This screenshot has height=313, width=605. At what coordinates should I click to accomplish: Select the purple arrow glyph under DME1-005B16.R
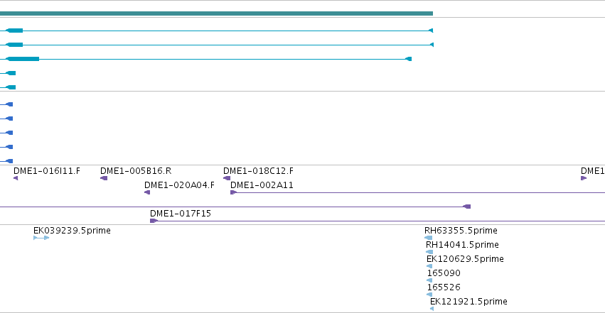click(x=104, y=178)
